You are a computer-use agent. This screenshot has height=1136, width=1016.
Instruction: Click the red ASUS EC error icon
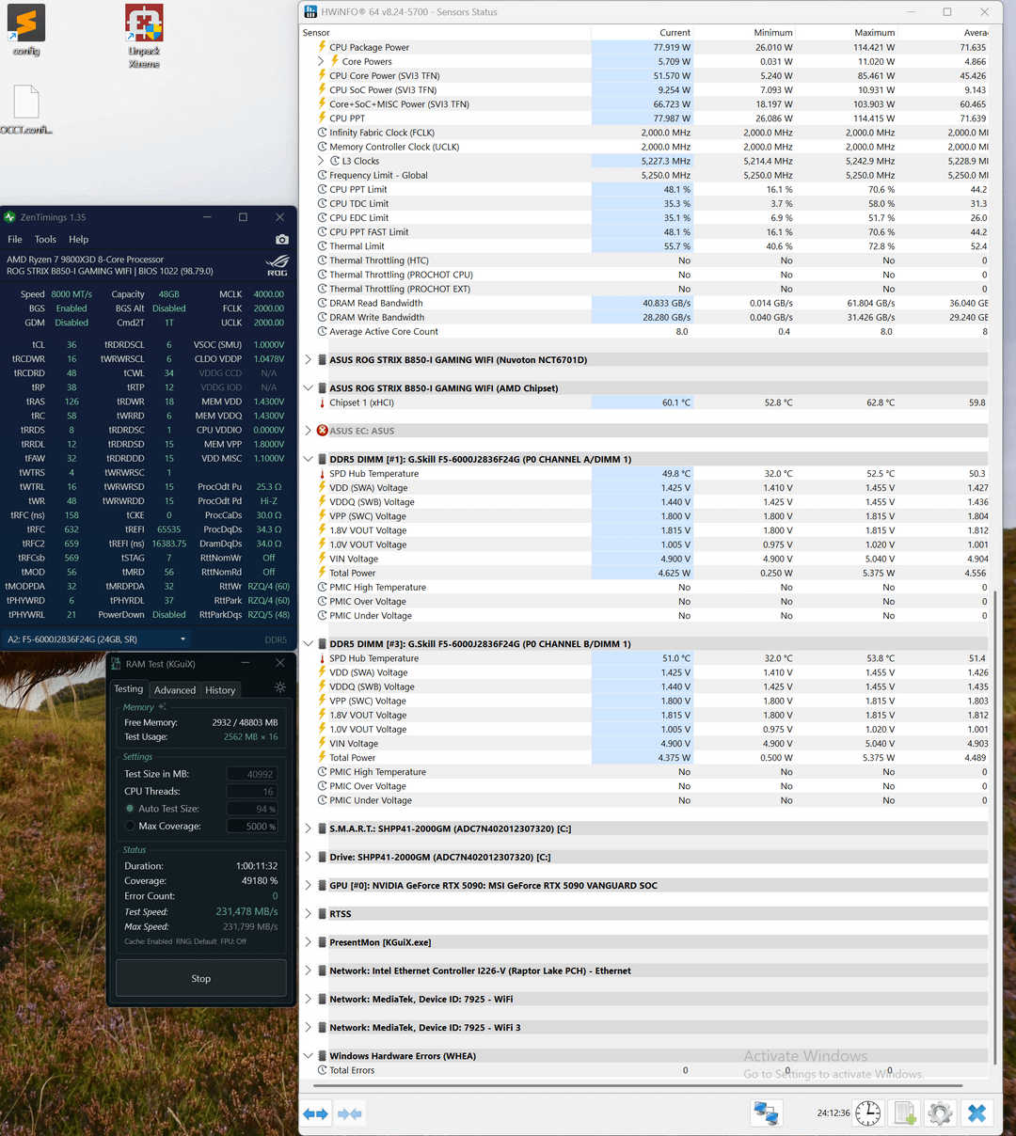[x=322, y=431]
